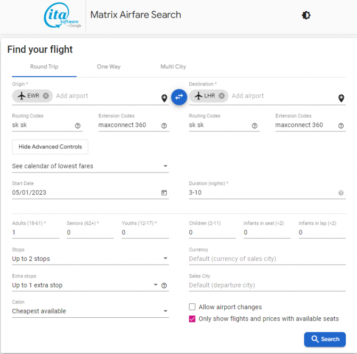Uncheck Only show flights with available seats
The height and width of the screenshot is (354, 357).
192,319
